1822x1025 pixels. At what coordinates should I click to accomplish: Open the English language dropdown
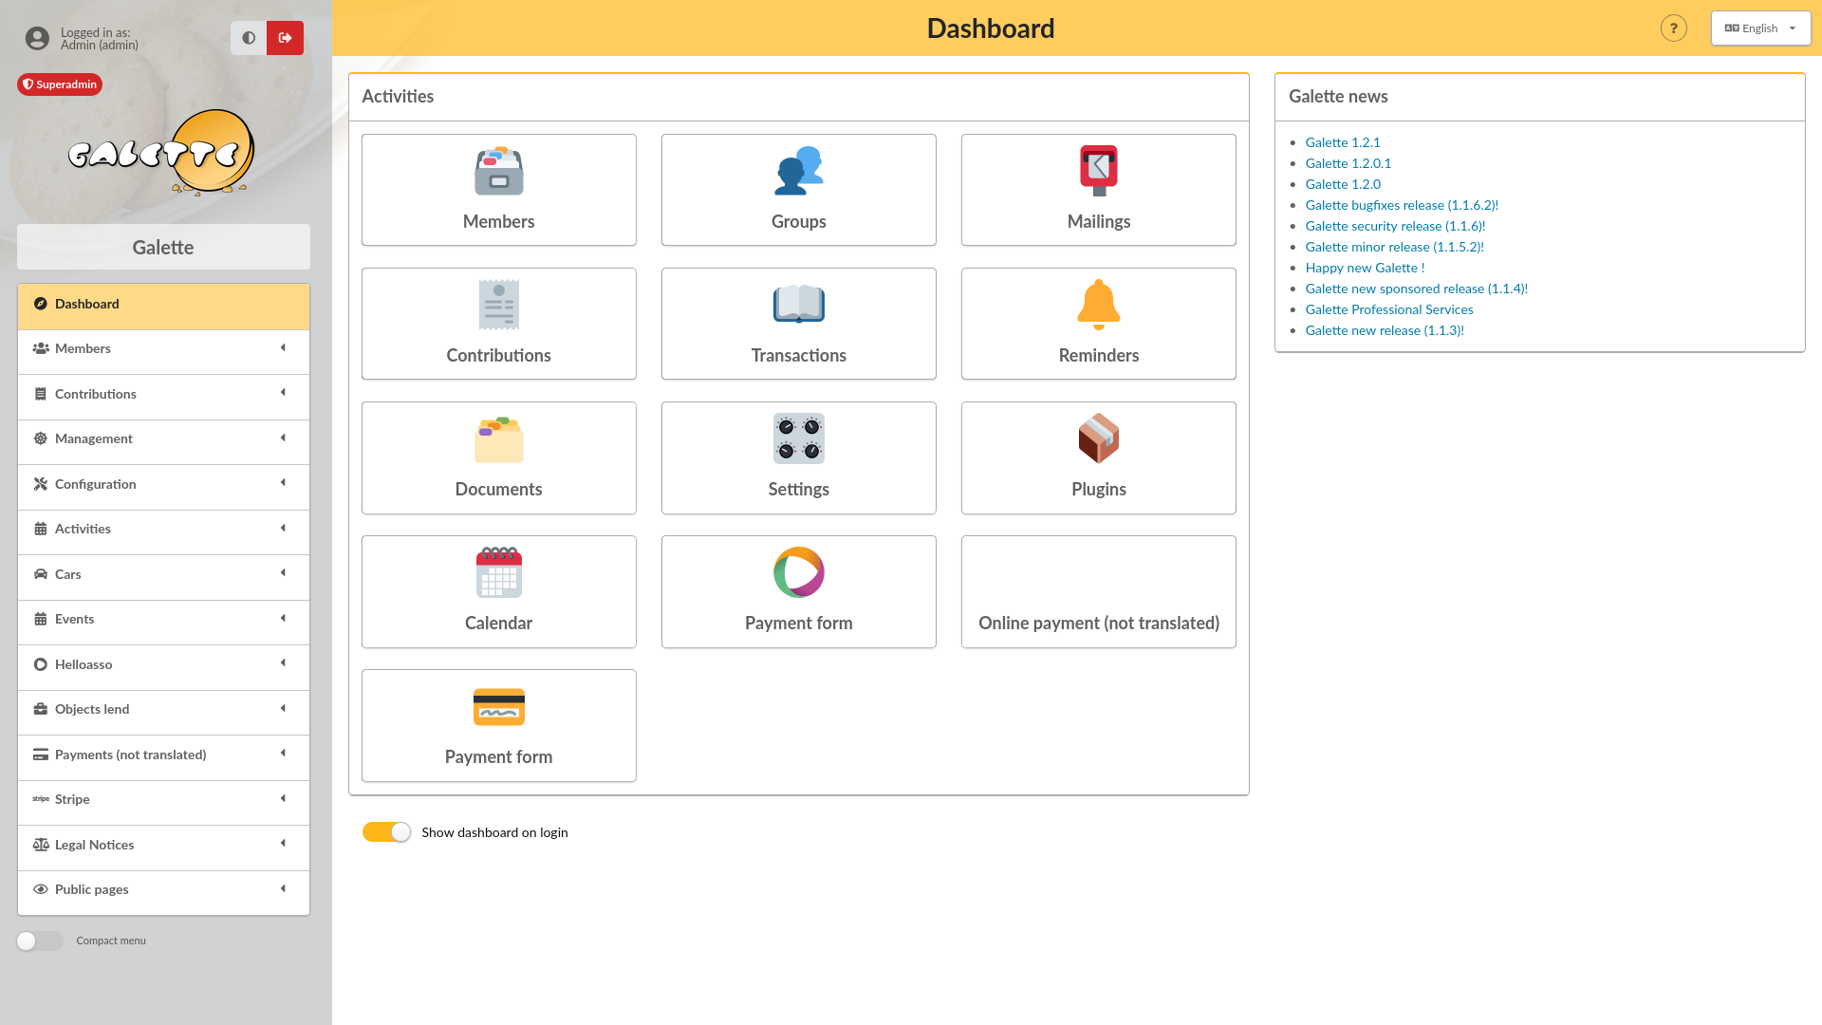[x=1760, y=28]
